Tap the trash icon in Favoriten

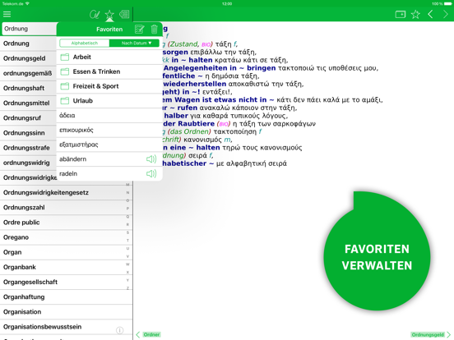[x=154, y=29]
